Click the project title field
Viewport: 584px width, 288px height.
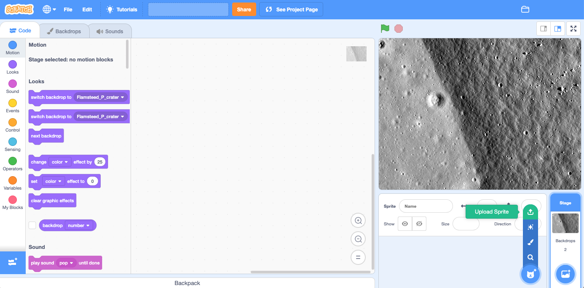[188, 9]
